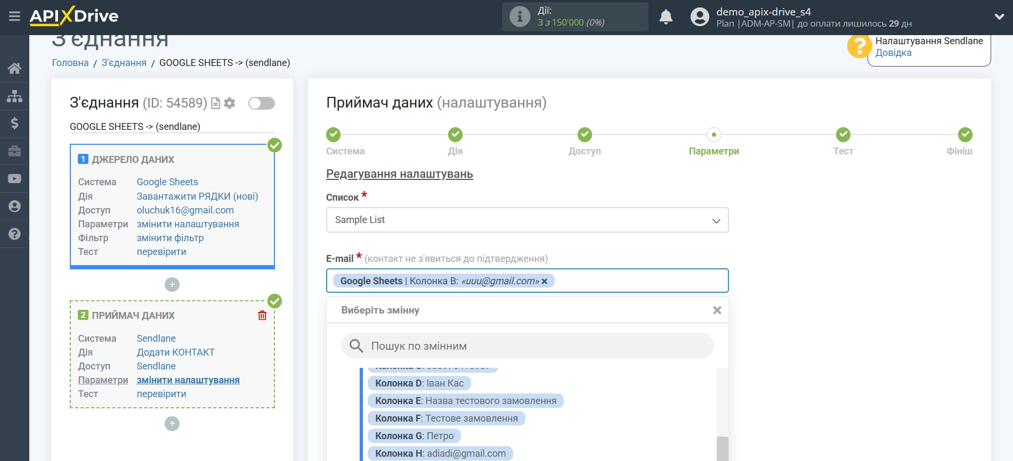Go to Доступ wizard step
Image resolution: width=1013 pixels, height=461 pixels.
[x=585, y=135]
